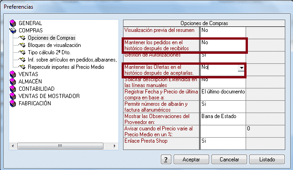Select the FABRICACIÓN category
Image resolution: width=293 pixels, height=170 pixels.
pyautogui.click(x=35, y=103)
